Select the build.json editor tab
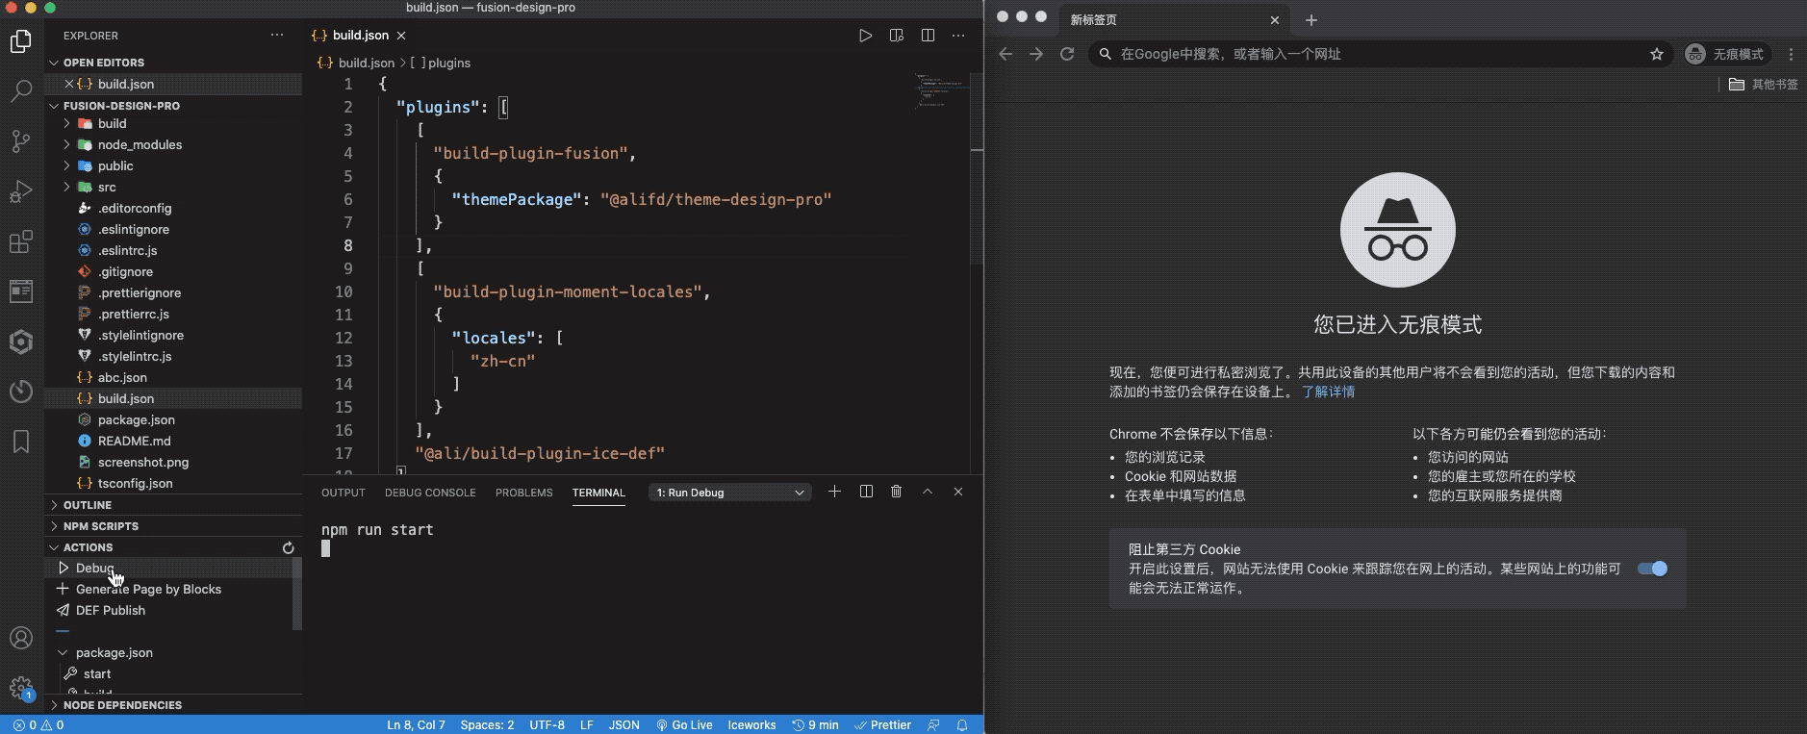The height and width of the screenshot is (734, 1807). coord(361,36)
